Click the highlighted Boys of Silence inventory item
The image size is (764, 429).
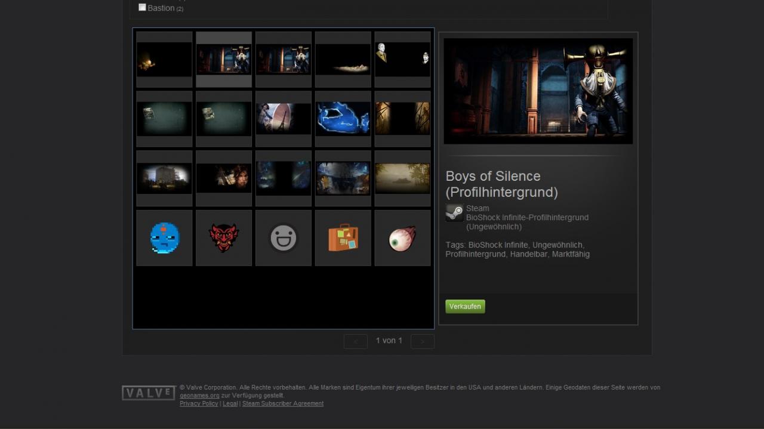tap(224, 59)
